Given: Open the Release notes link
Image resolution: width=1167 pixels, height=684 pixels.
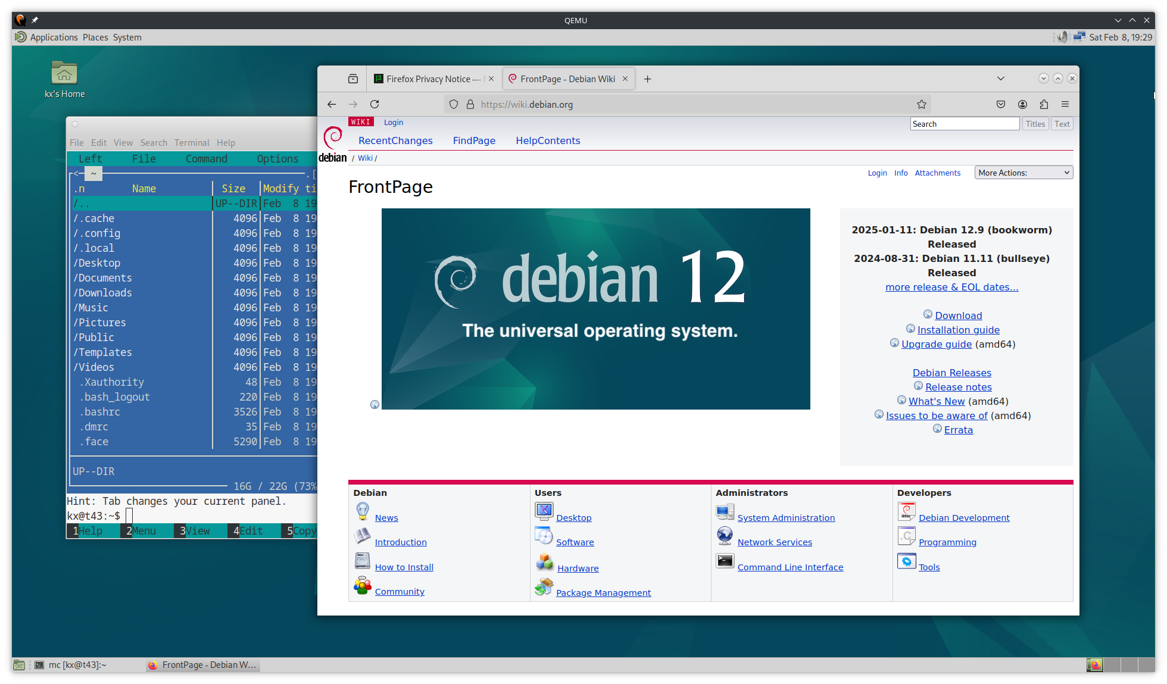Looking at the screenshot, I should click(959, 386).
